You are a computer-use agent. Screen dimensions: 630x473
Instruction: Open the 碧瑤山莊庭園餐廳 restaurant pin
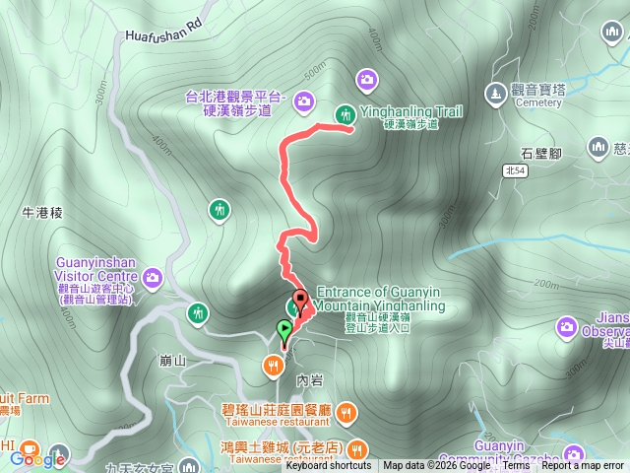click(x=346, y=414)
